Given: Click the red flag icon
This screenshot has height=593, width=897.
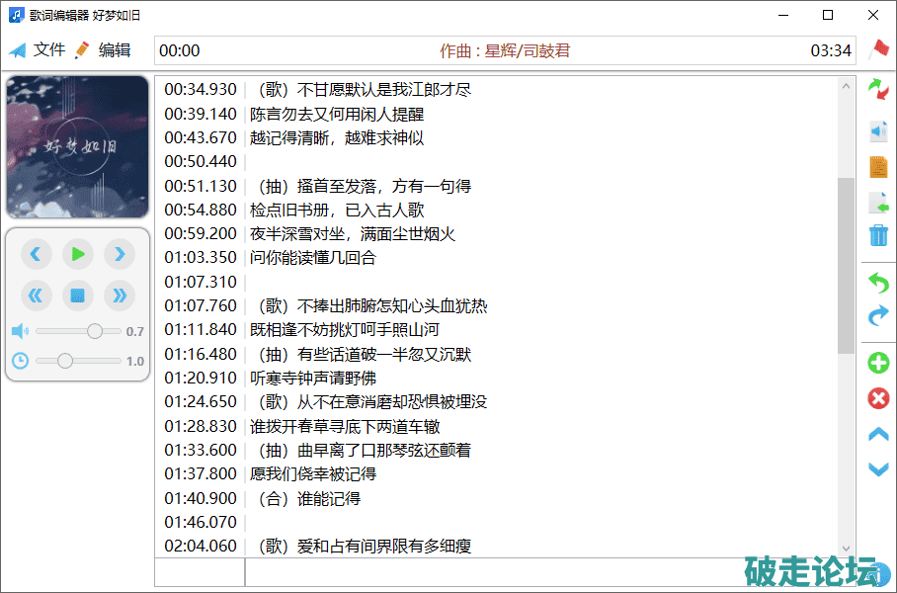Looking at the screenshot, I should [x=877, y=49].
